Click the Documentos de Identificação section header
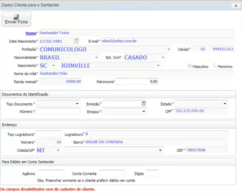 [x=118, y=94]
